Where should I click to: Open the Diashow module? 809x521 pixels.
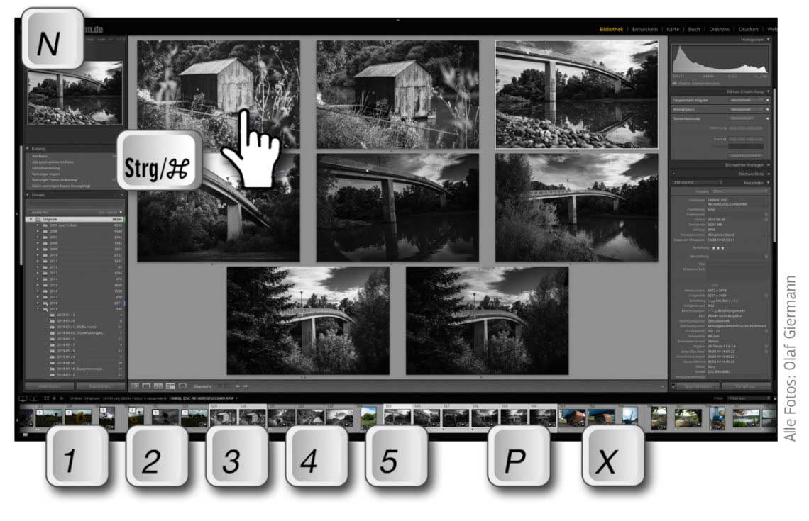(x=719, y=29)
